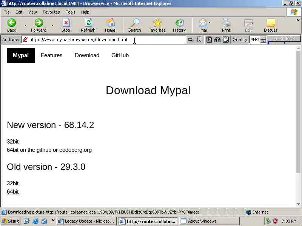Open the Help menu

(85, 12)
